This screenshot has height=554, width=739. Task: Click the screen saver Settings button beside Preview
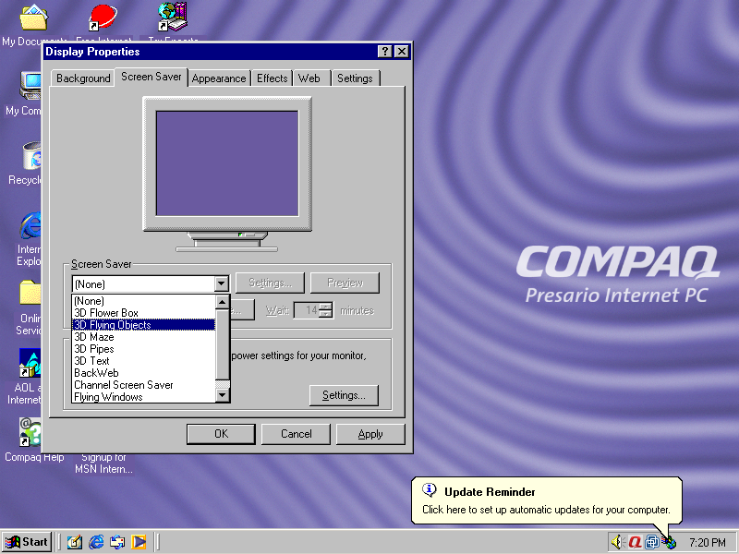[x=270, y=283]
